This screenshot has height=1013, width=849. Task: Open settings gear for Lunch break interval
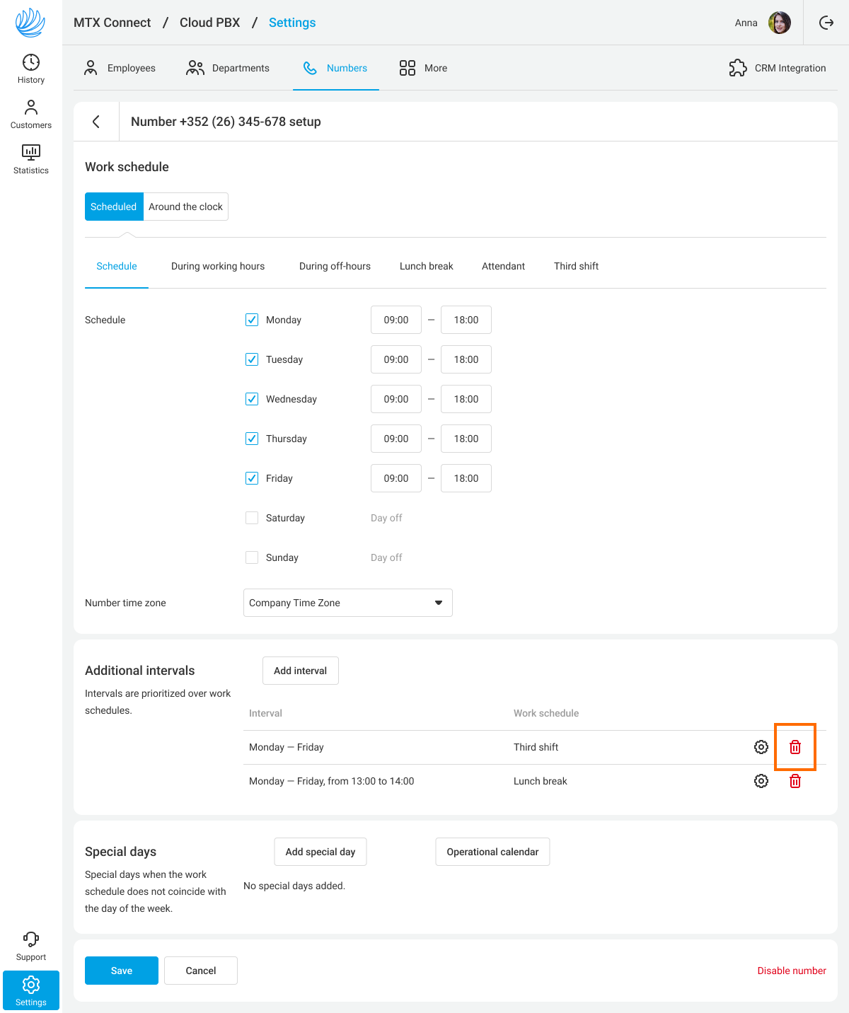[x=761, y=781]
